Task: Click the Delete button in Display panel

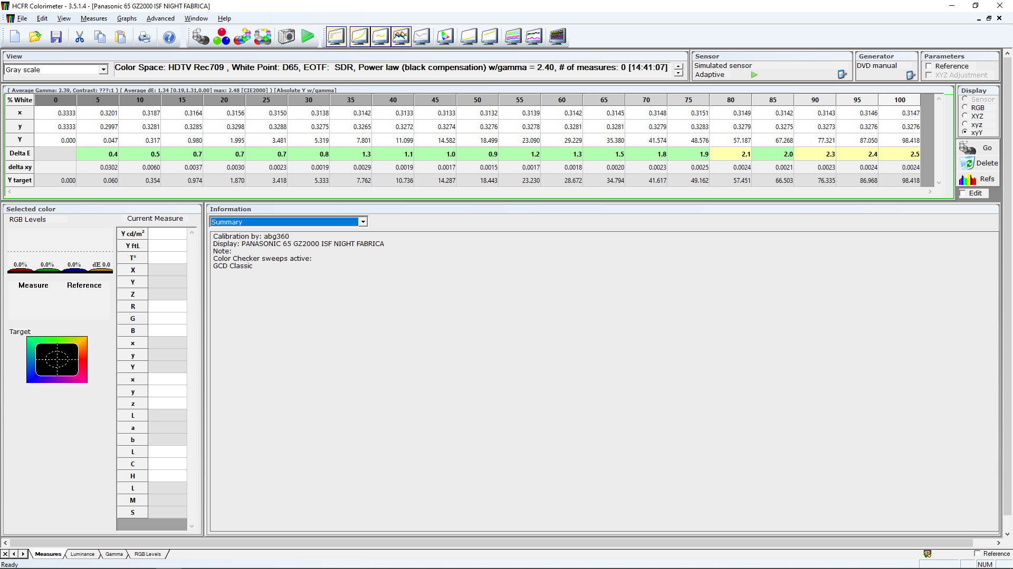Action: pyautogui.click(x=979, y=163)
